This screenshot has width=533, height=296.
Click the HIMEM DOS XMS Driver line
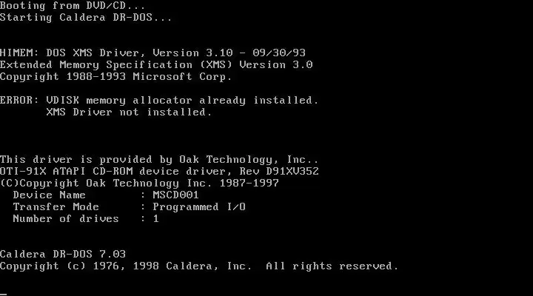pyautogui.click(x=152, y=53)
